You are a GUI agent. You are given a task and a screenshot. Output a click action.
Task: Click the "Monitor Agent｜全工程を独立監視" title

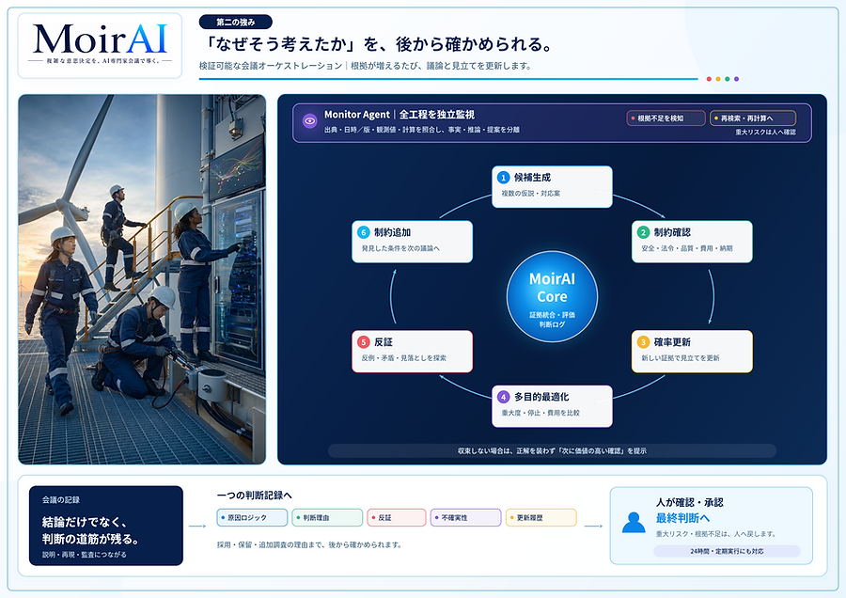pyautogui.click(x=399, y=115)
